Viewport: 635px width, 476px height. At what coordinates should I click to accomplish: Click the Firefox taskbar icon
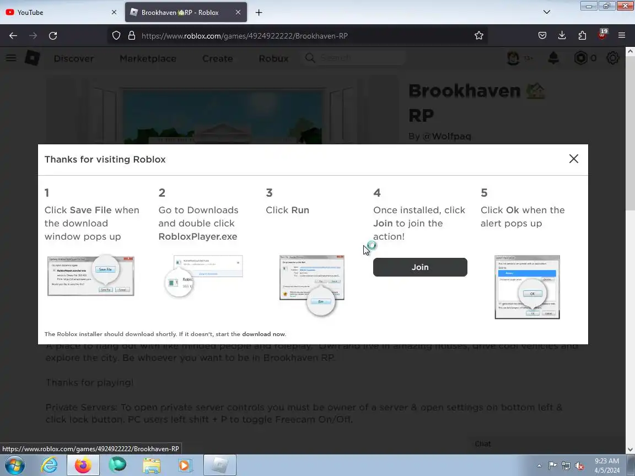[x=83, y=465]
